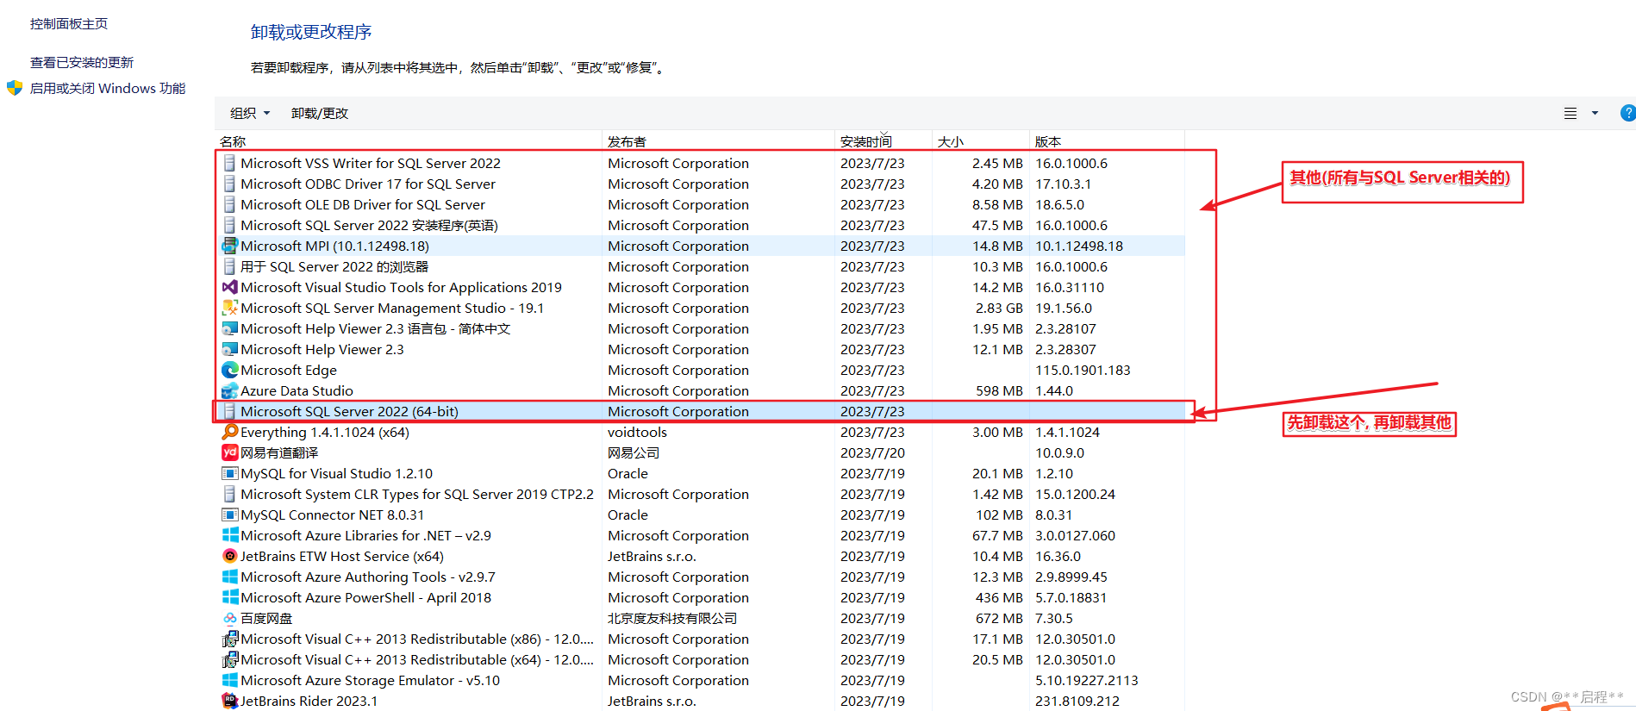
Task: Click JetBrains s.r.o. publisher for Rider
Action: 652,701
